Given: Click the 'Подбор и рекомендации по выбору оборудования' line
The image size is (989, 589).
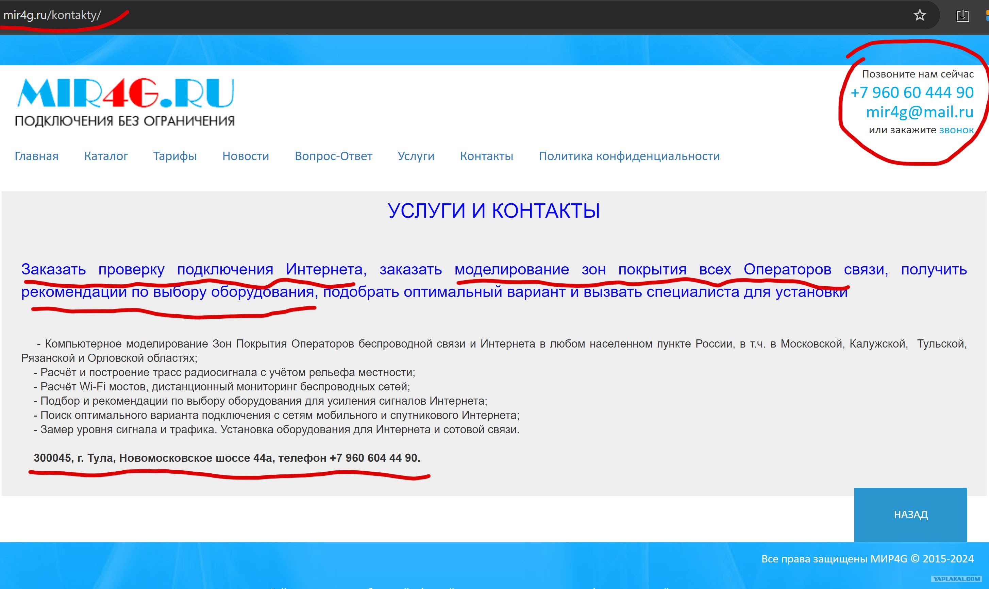Looking at the screenshot, I should click(x=261, y=401).
